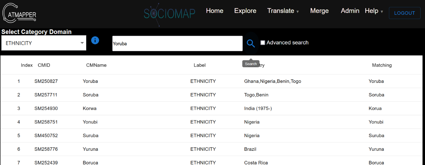Expand the Help menu
Image resolution: width=425 pixels, height=165 pixels.
(373, 11)
